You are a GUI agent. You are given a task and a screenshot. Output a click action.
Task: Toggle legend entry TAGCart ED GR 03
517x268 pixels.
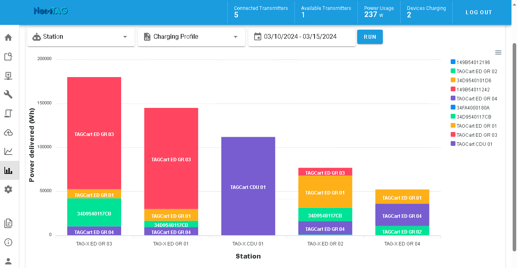coord(474,135)
